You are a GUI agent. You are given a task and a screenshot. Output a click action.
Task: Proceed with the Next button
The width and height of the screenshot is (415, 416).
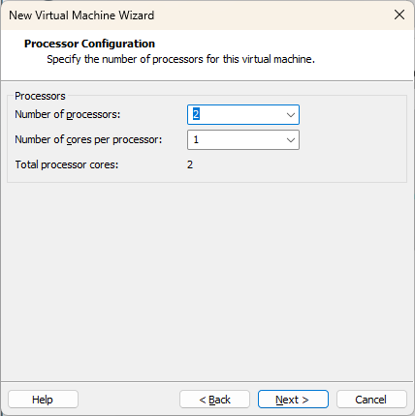pos(293,400)
